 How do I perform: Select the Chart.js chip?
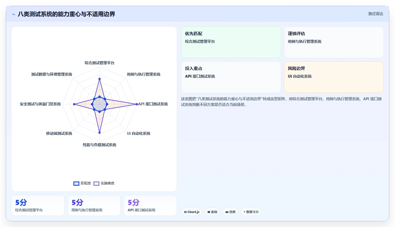point(192,212)
